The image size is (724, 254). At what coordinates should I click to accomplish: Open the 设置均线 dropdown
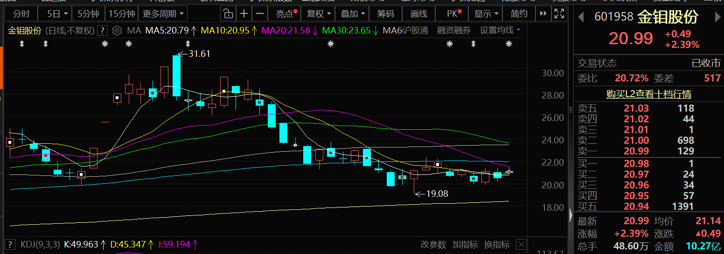(500, 31)
